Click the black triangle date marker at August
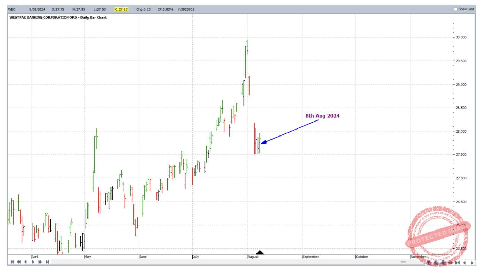The height and width of the screenshot is (273, 483). click(260, 252)
